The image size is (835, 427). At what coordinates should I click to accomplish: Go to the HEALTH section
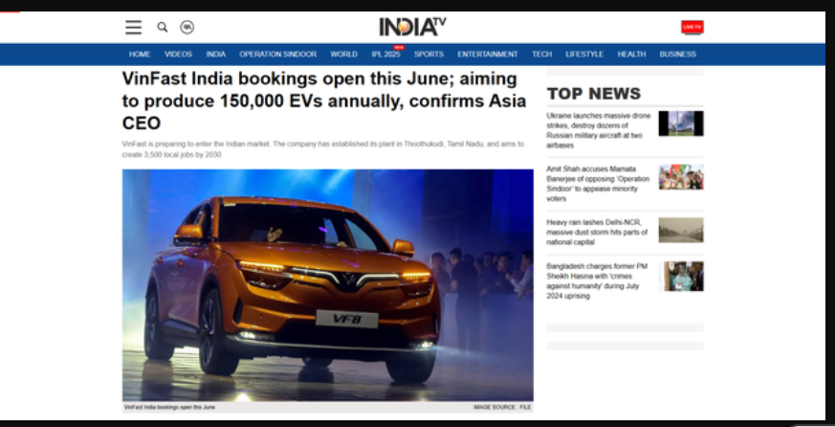(x=631, y=55)
